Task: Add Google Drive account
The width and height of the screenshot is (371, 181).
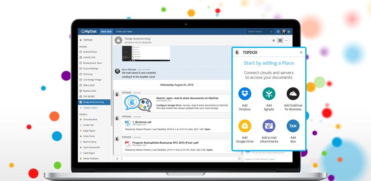Action: [x=245, y=131]
